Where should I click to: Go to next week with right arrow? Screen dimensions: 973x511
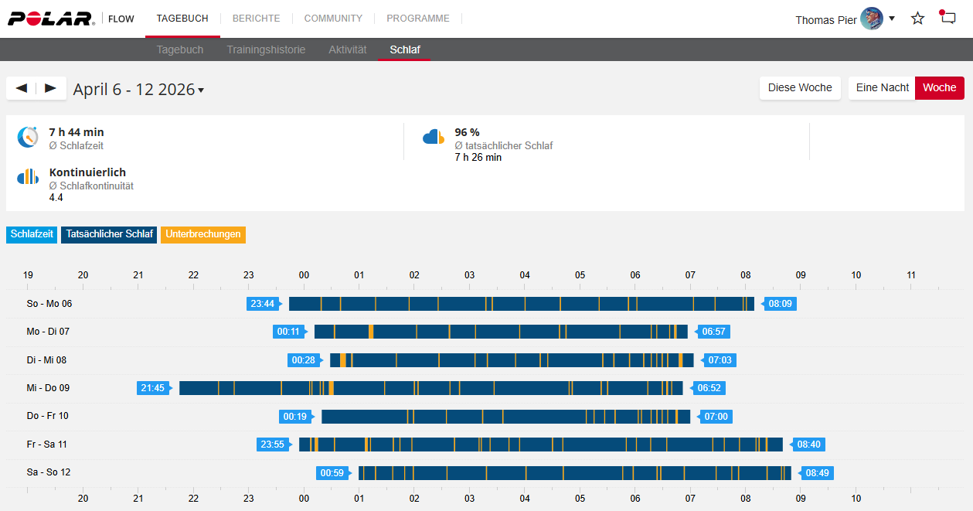click(x=51, y=88)
